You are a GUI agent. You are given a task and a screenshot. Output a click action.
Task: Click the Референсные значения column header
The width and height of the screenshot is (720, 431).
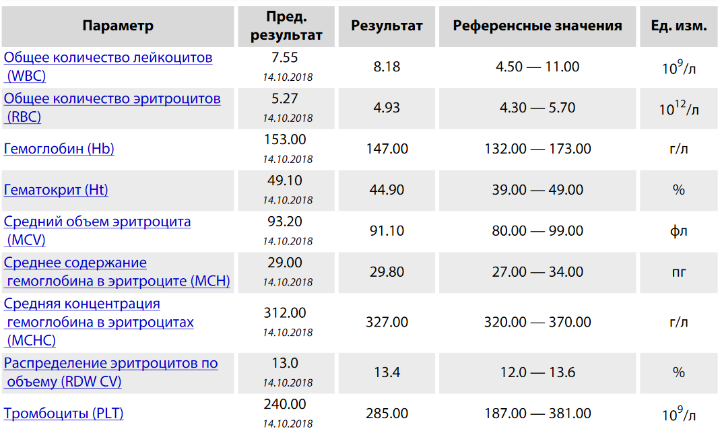pos(537,26)
